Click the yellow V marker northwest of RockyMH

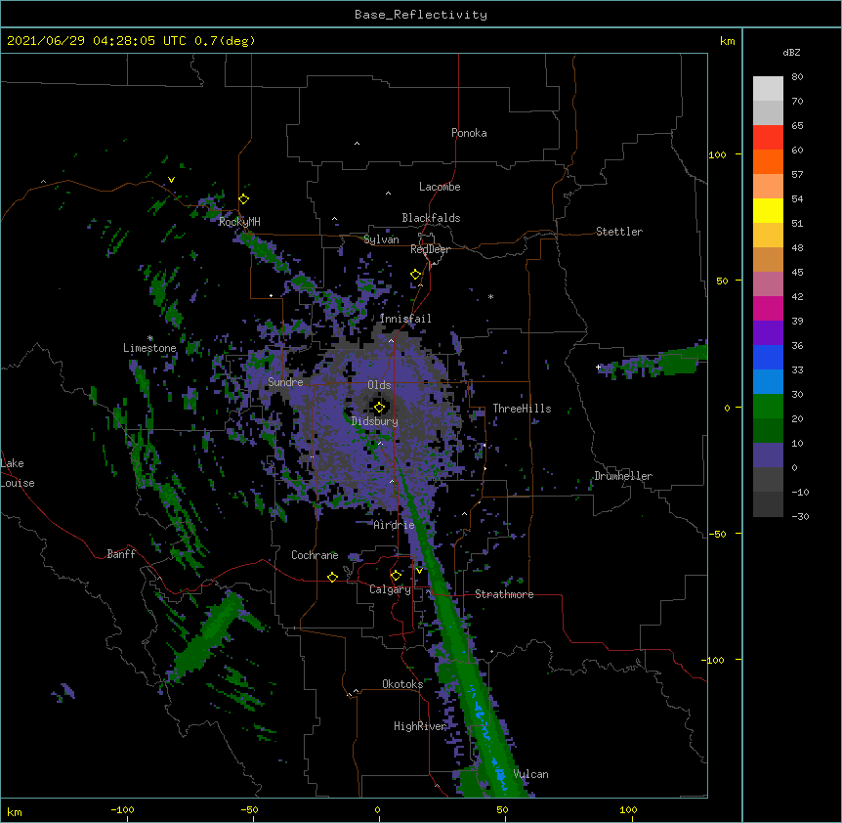coord(171,180)
